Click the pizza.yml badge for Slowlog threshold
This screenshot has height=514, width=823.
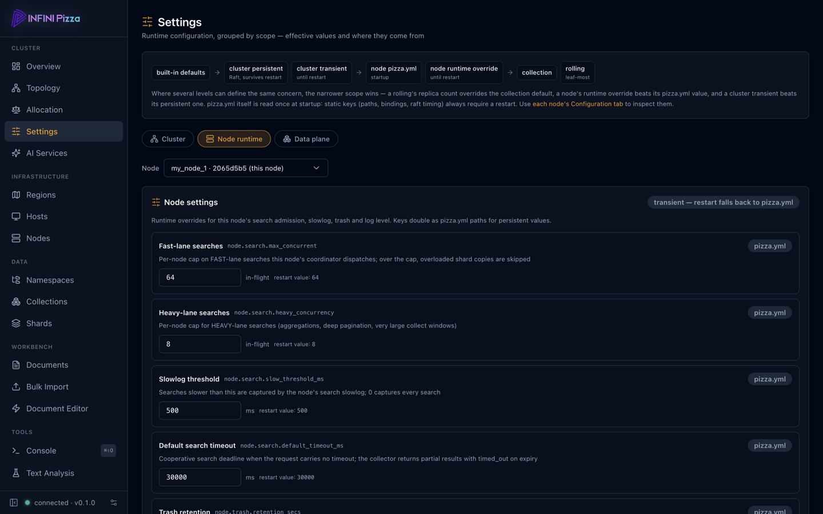click(770, 379)
